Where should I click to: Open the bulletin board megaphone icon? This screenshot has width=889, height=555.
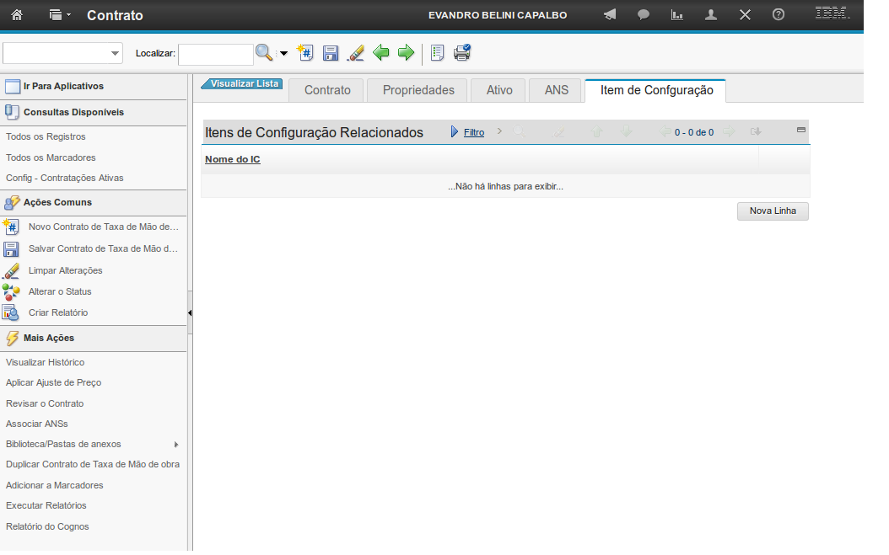point(610,15)
